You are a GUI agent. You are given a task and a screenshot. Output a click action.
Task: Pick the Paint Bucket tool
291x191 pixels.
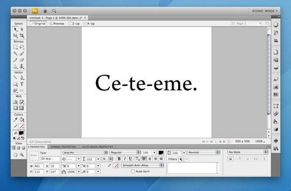[22, 120]
